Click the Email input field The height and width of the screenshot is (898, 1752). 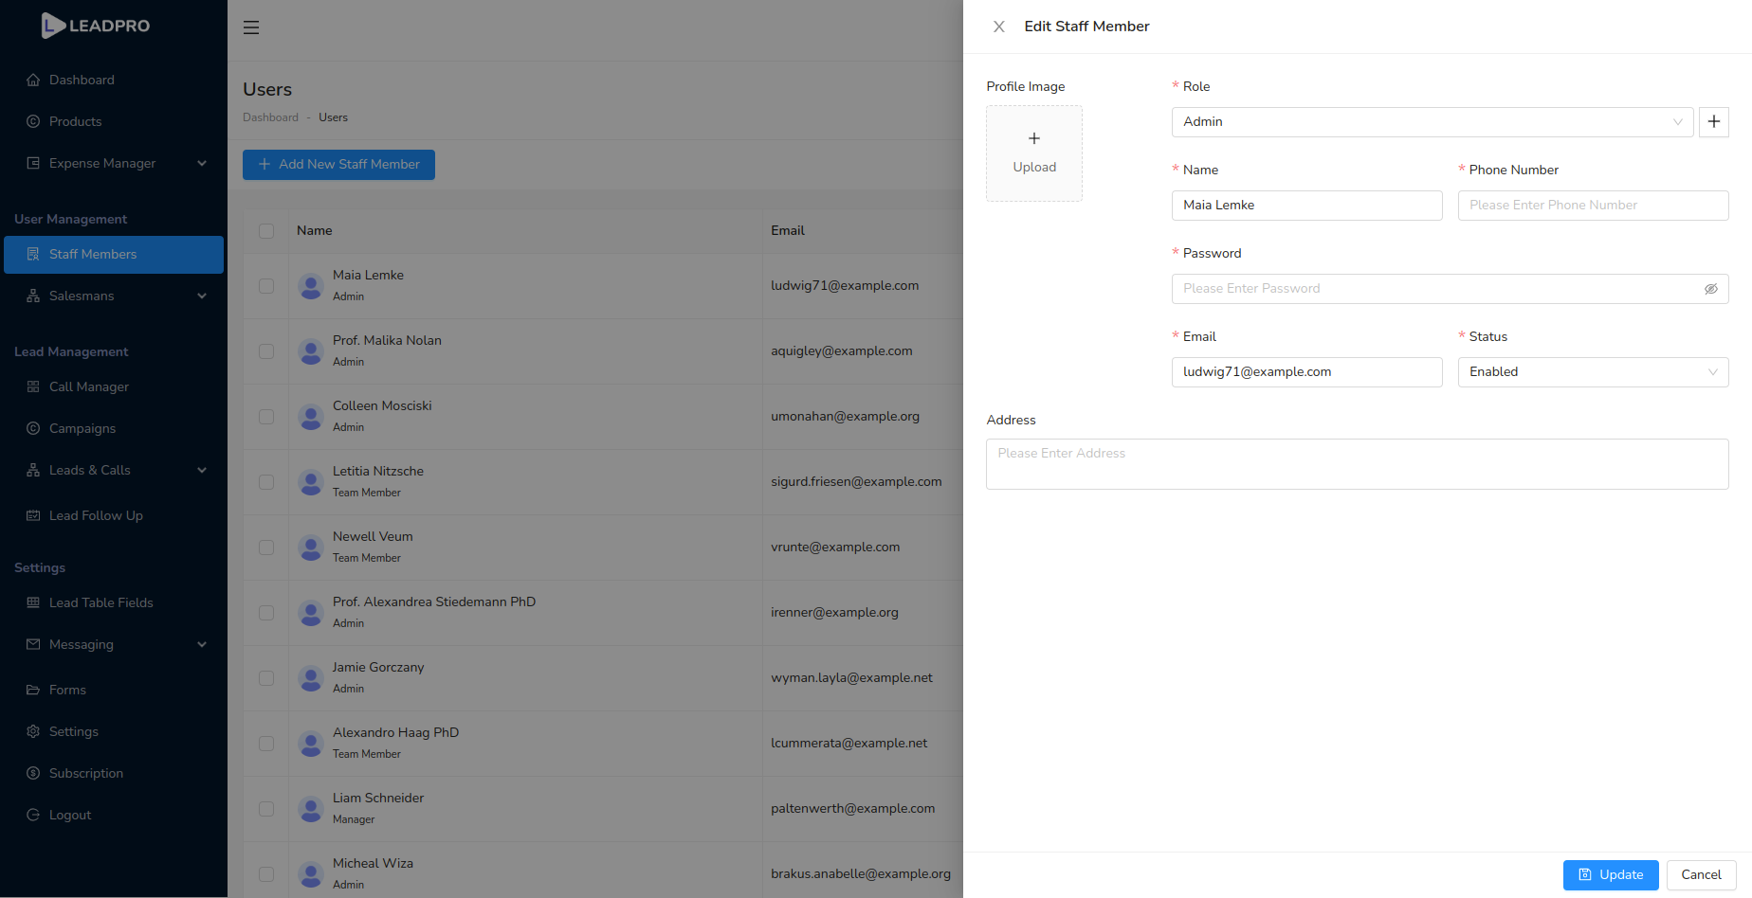pos(1306,371)
